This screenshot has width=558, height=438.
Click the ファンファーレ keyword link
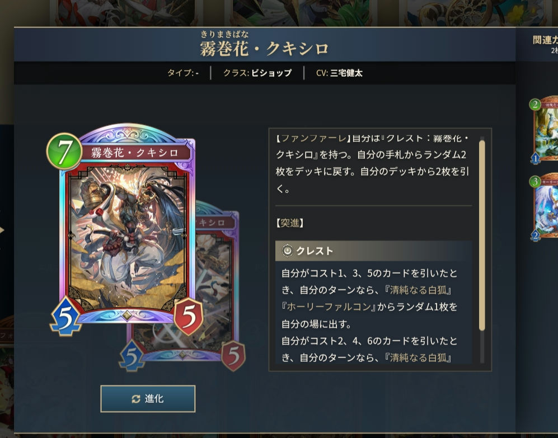coord(313,138)
